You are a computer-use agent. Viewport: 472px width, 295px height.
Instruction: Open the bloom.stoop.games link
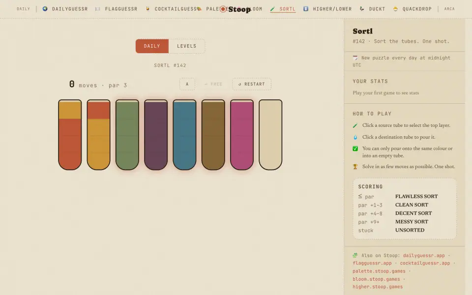[x=376, y=279]
